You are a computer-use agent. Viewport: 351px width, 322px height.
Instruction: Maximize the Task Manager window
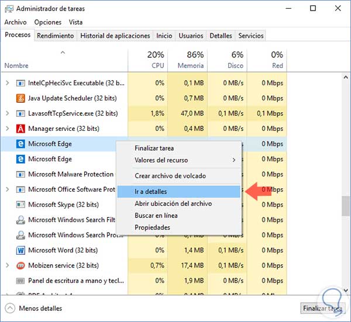(313, 9)
